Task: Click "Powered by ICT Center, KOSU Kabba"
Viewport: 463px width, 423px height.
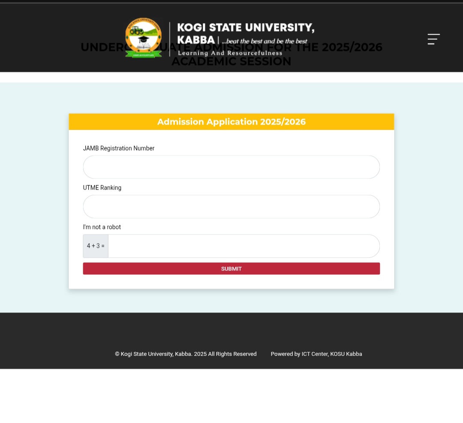Action: pyautogui.click(x=316, y=354)
